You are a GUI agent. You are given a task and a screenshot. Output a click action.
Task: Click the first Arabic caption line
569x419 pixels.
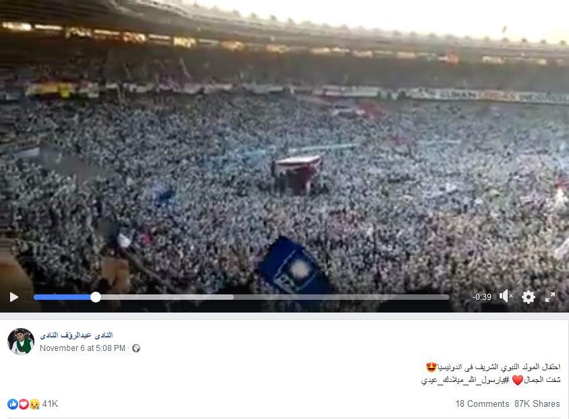[493, 367]
